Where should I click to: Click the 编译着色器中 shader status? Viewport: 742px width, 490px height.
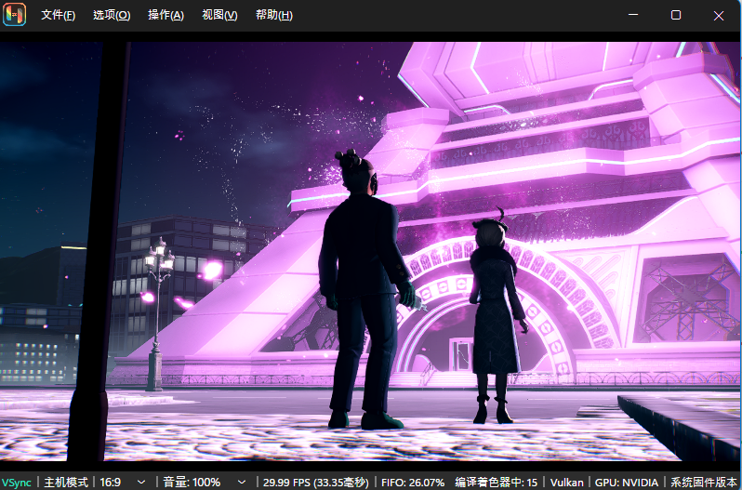(497, 482)
